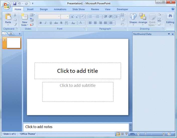Fit slide to current window

click(x=169, y=134)
